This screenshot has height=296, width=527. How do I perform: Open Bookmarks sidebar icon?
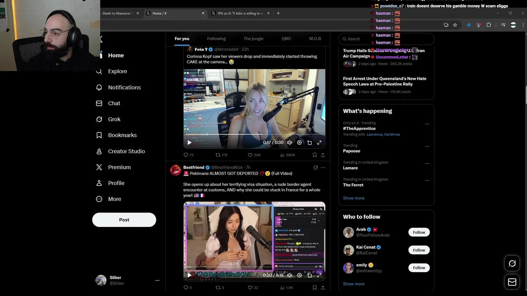(99, 135)
